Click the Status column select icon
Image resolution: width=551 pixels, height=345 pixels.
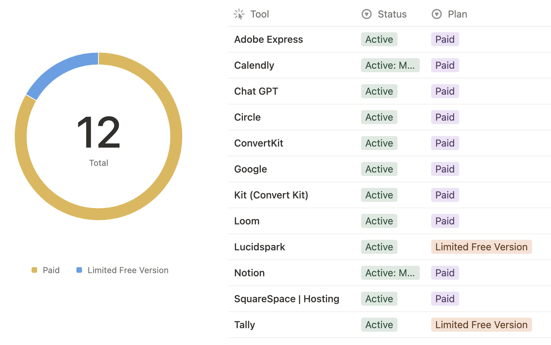pos(367,14)
